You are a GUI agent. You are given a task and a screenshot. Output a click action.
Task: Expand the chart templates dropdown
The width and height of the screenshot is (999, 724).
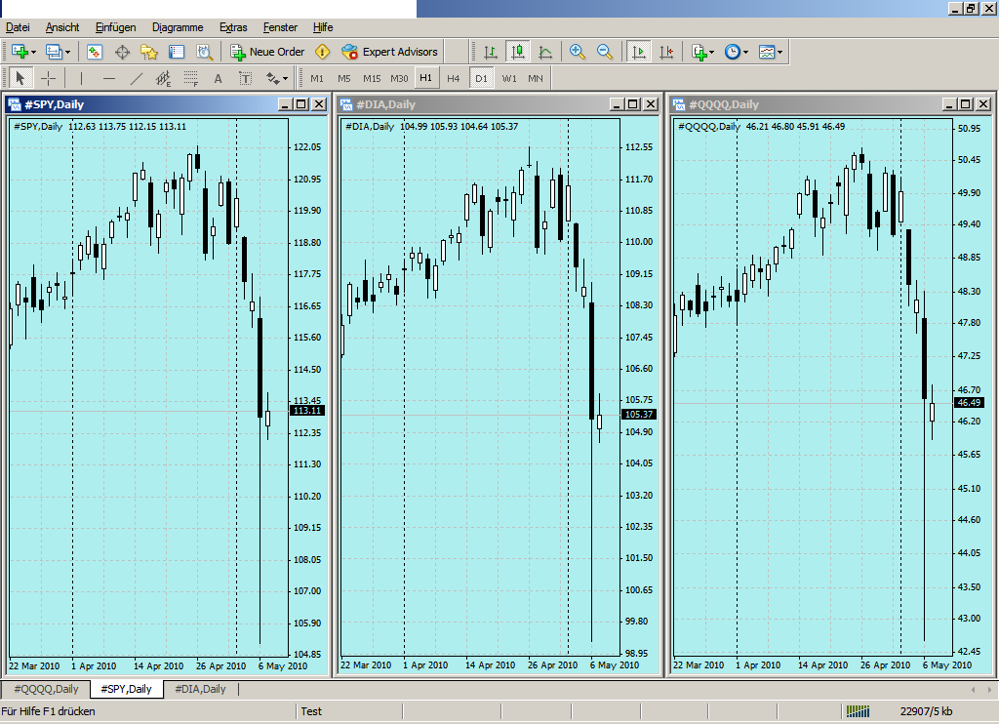(x=779, y=52)
